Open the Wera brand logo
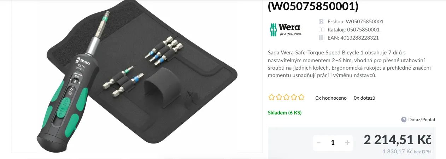 click(x=285, y=30)
